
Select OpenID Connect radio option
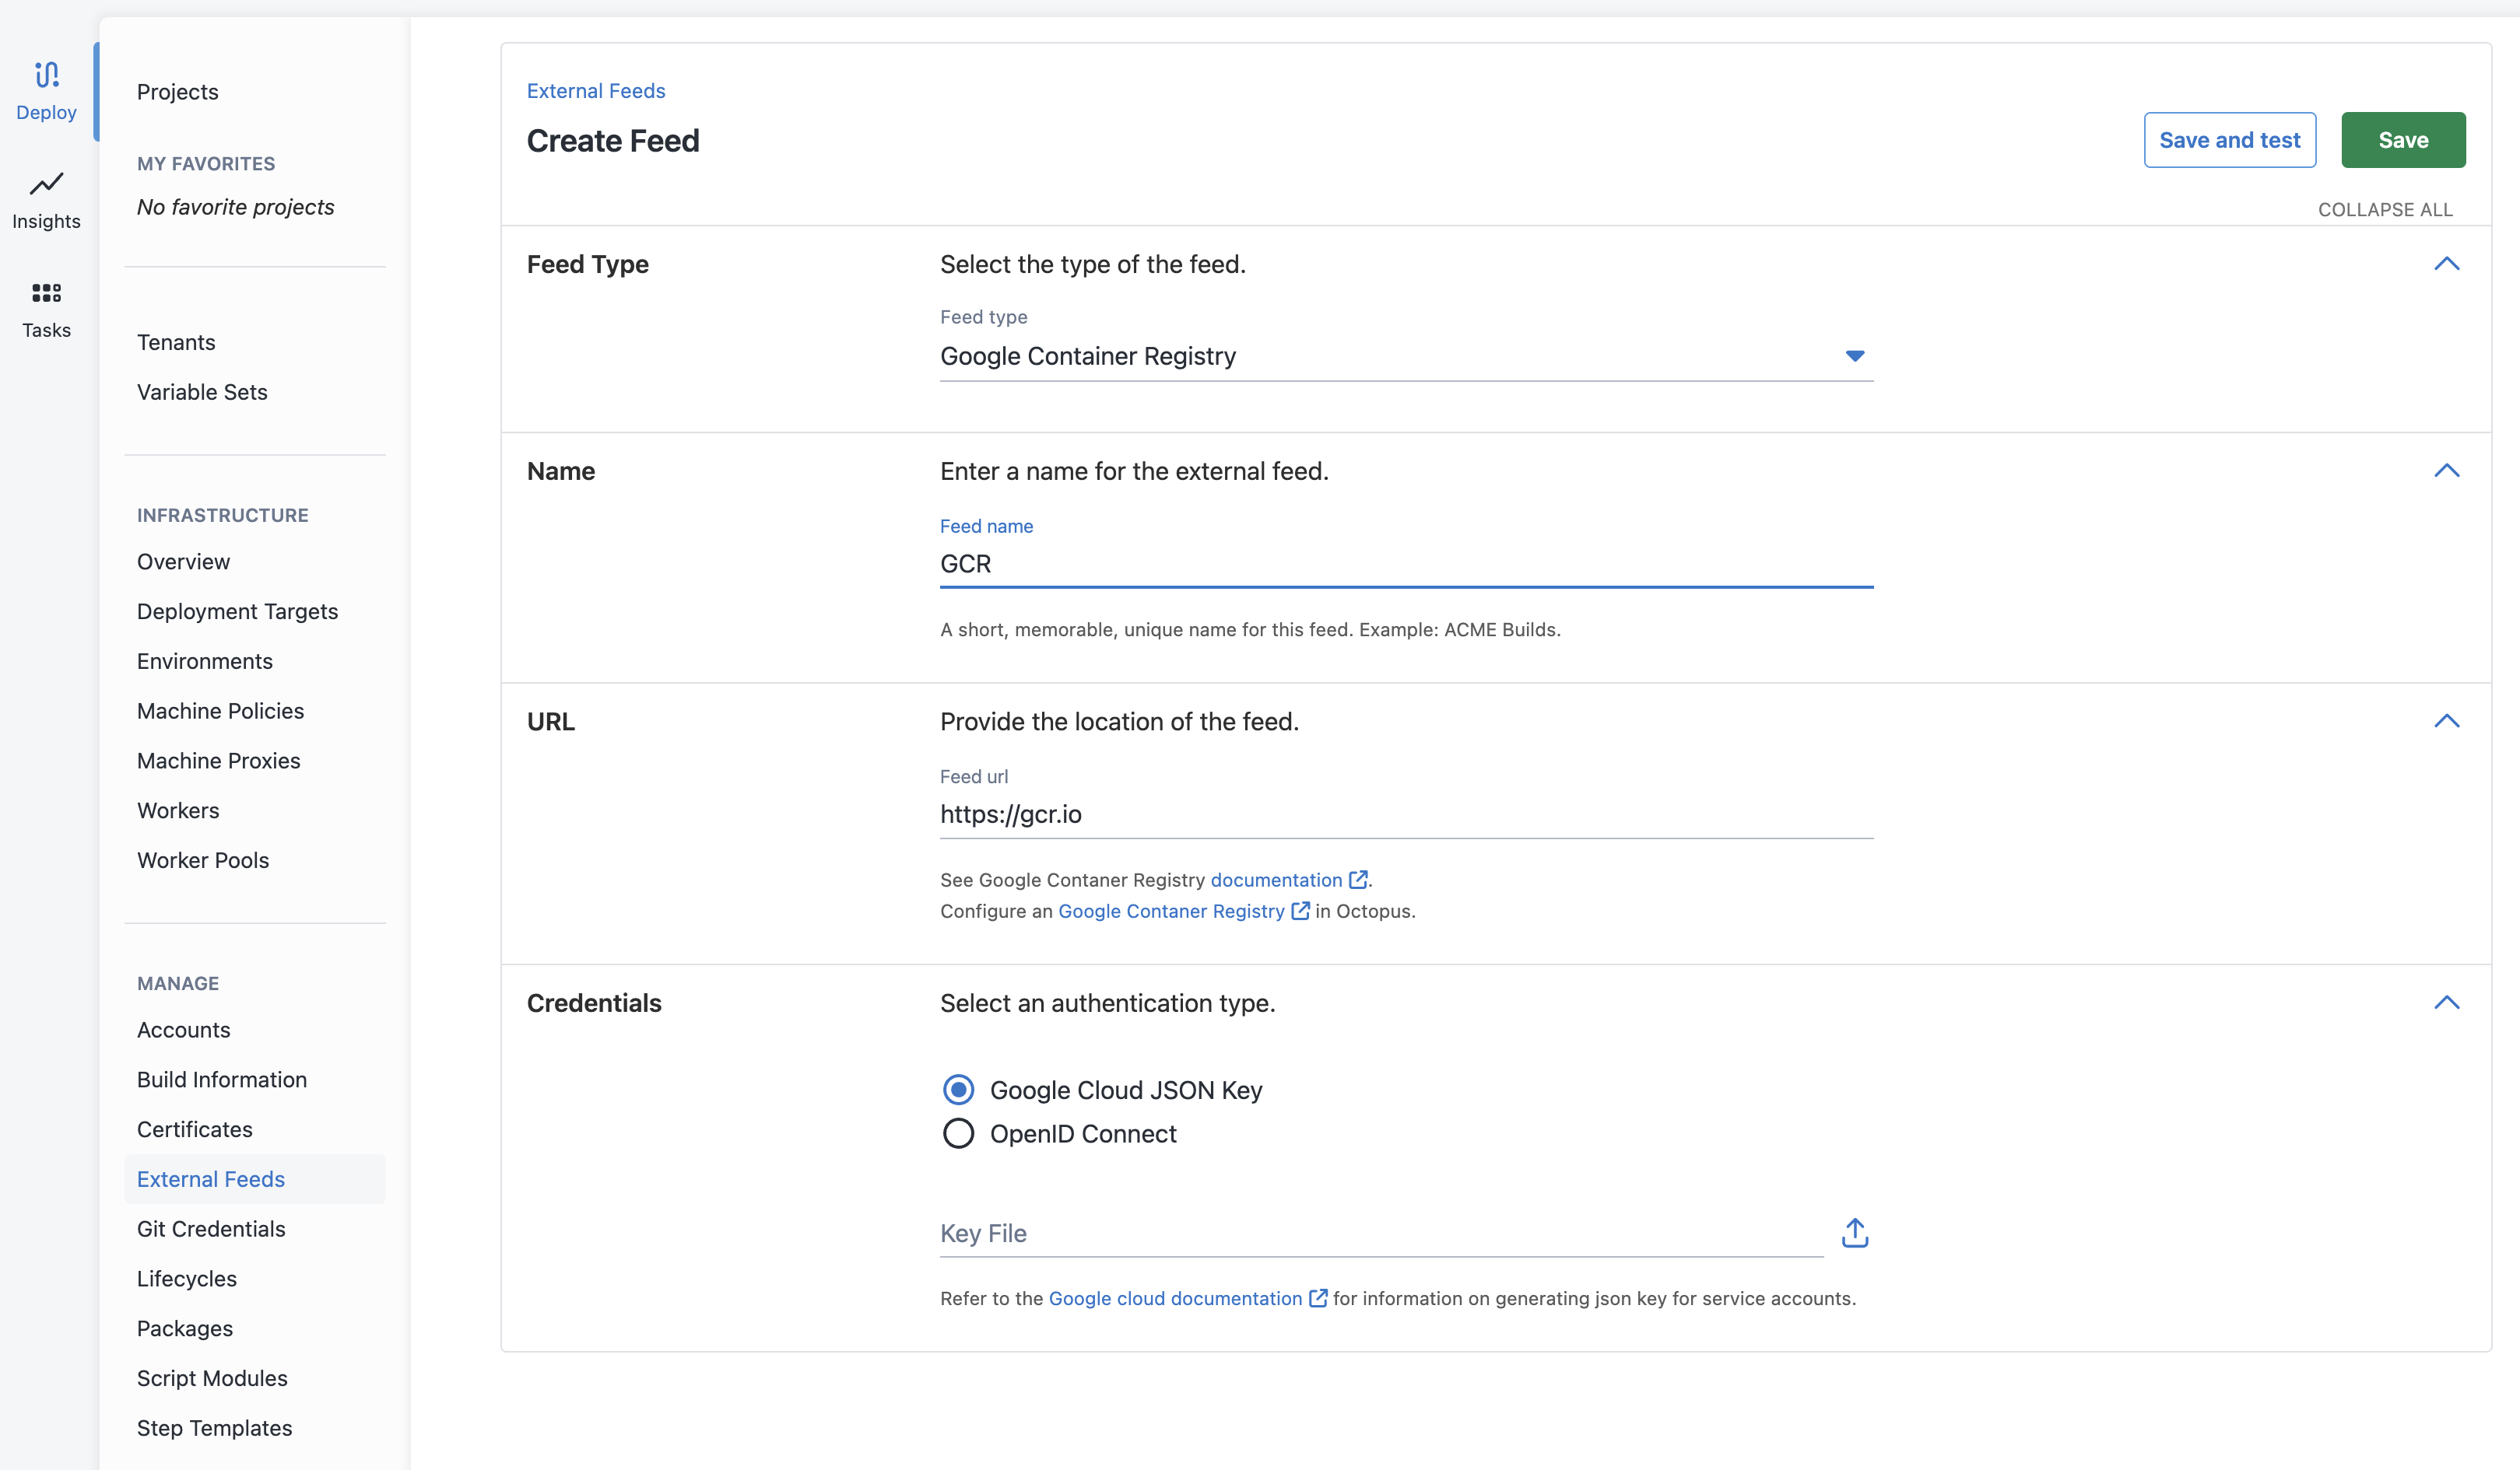click(x=958, y=1133)
